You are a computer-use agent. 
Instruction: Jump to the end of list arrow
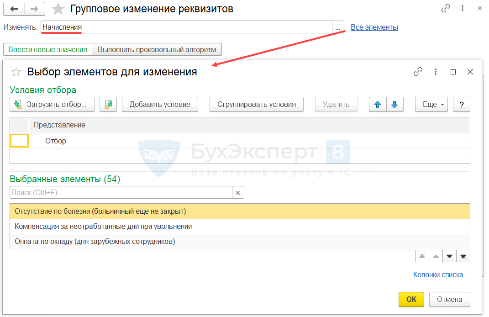tap(463, 256)
